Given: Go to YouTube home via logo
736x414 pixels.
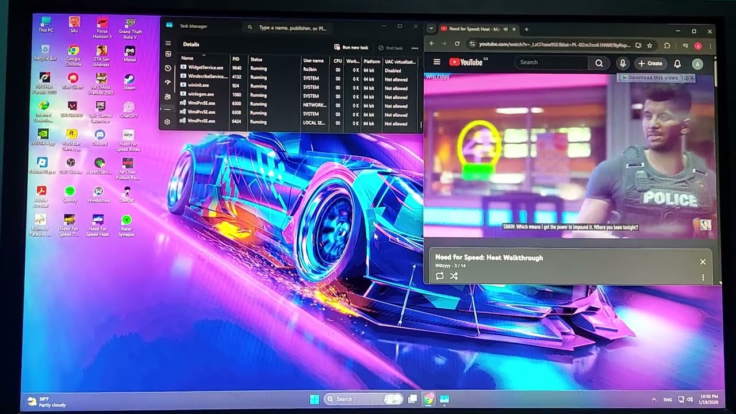Looking at the screenshot, I should tap(466, 62).
